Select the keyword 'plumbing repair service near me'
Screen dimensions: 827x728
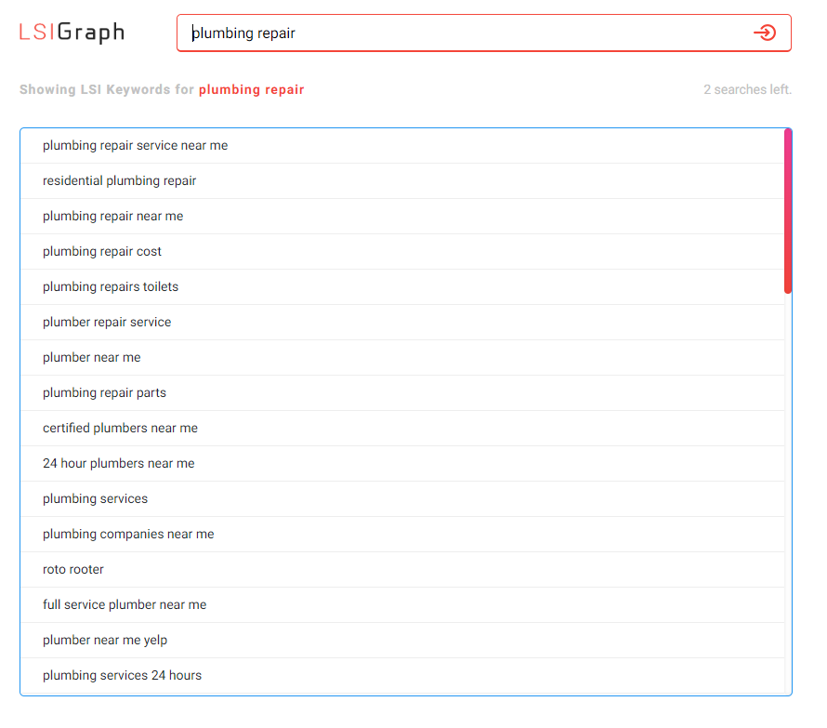point(134,145)
